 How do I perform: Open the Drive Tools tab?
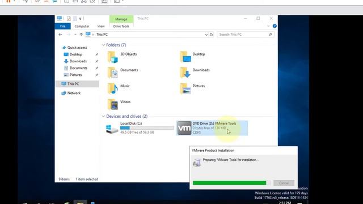click(x=121, y=27)
